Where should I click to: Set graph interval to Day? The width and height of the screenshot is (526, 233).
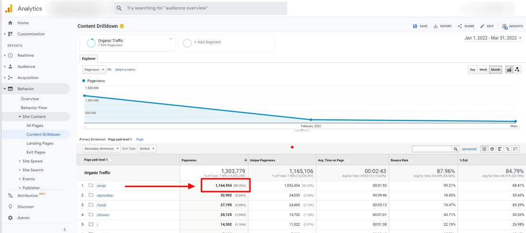click(x=472, y=69)
